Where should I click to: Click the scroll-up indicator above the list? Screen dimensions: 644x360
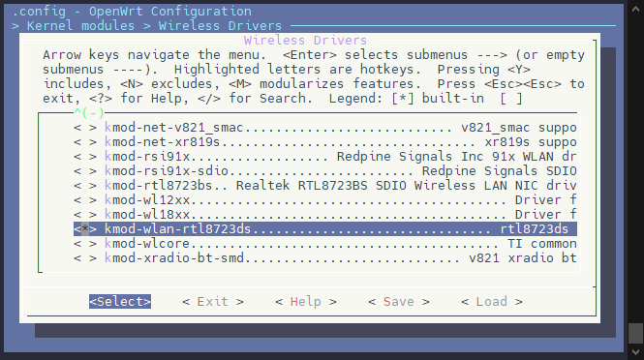click(x=89, y=112)
